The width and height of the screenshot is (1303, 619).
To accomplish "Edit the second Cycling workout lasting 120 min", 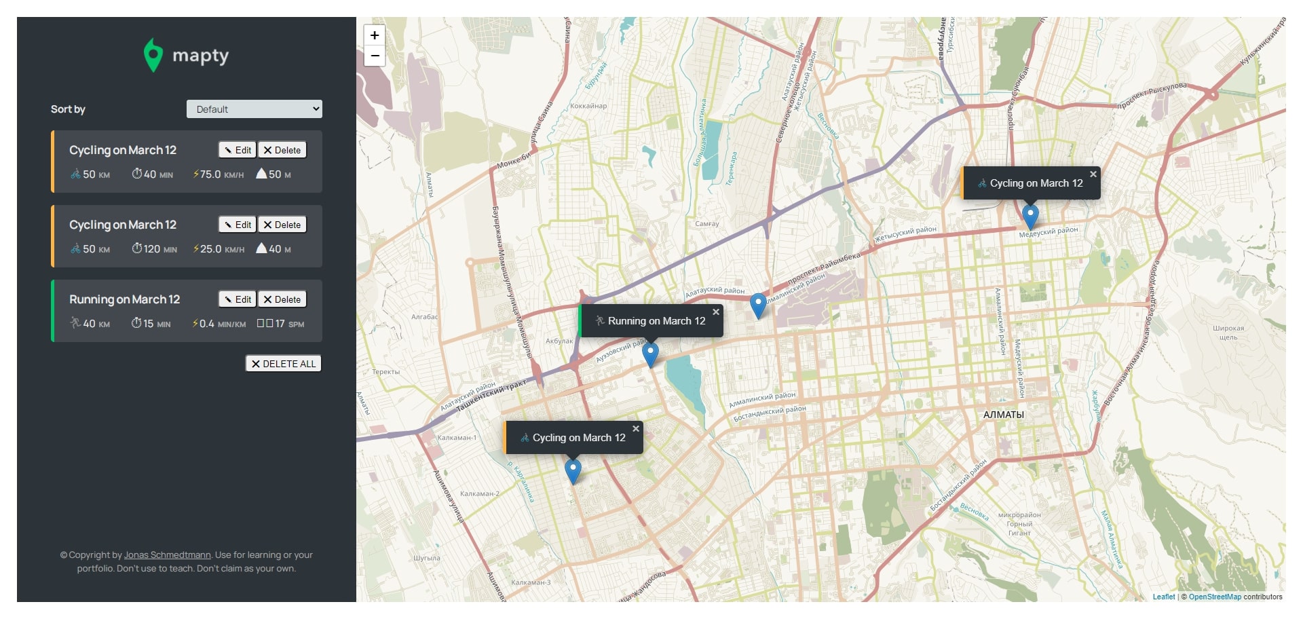I will (x=238, y=225).
